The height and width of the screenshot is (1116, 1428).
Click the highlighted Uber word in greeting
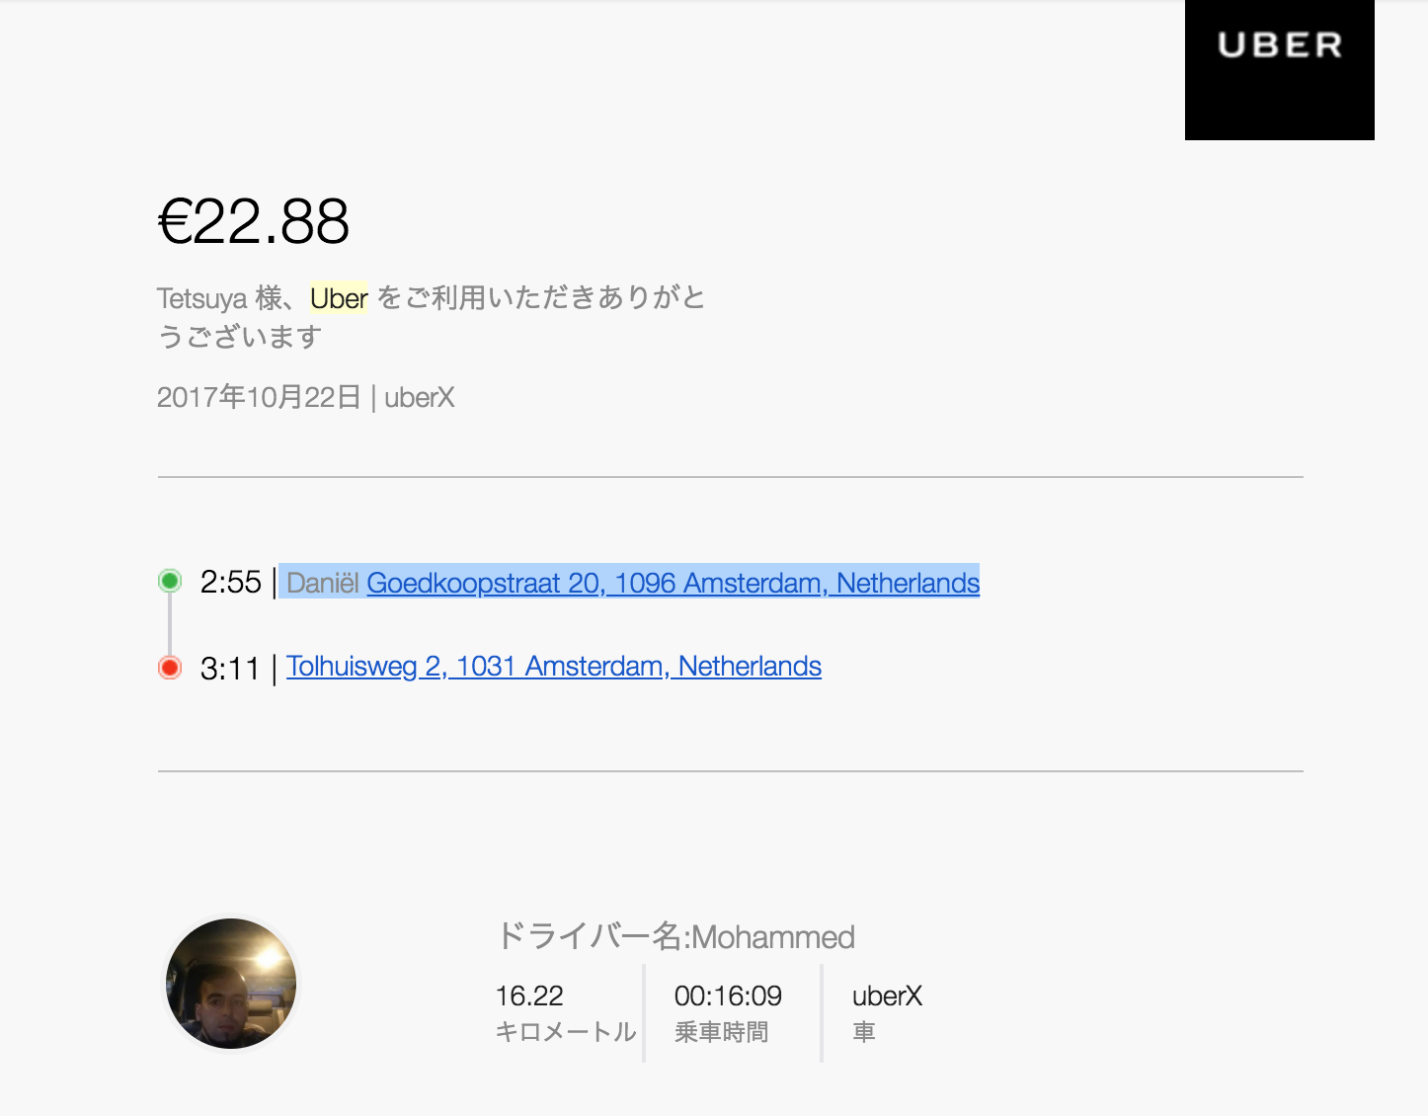[339, 298]
